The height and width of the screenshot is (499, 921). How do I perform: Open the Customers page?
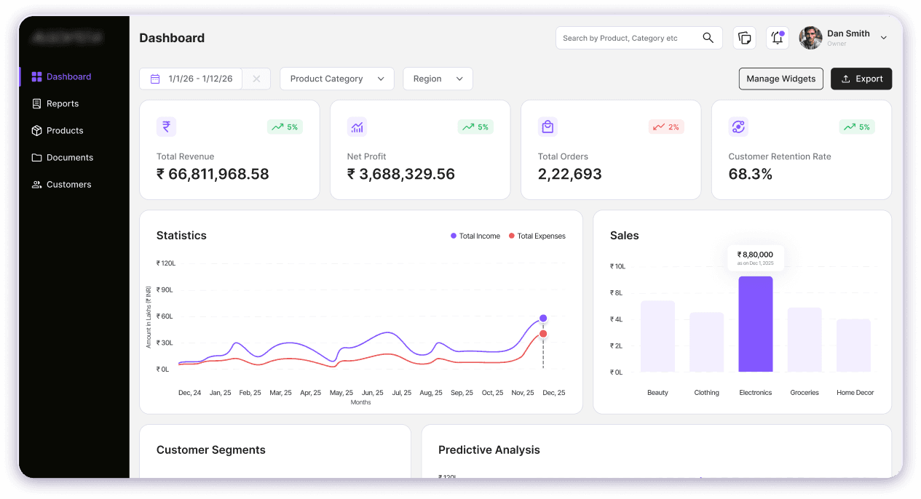[x=69, y=184]
